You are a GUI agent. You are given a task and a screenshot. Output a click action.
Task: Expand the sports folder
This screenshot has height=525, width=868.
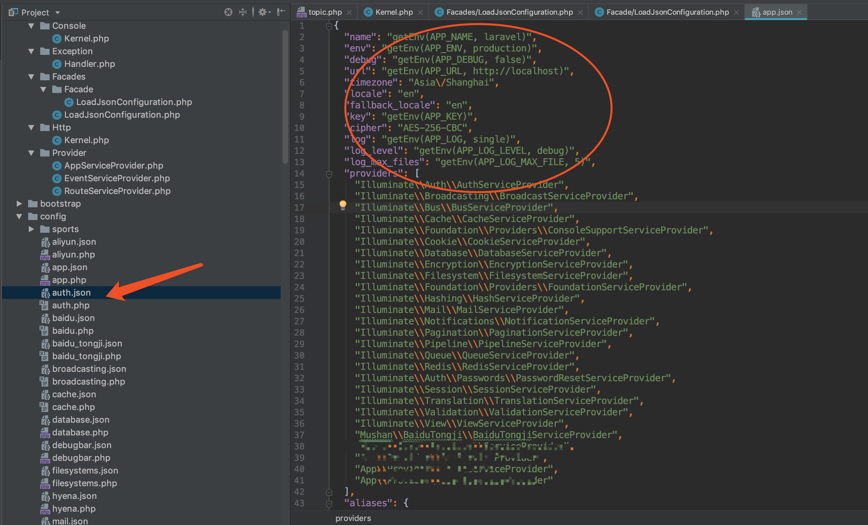point(31,229)
